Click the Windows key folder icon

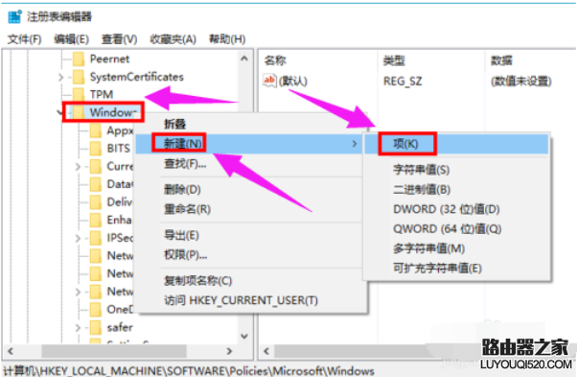(x=79, y=112)
